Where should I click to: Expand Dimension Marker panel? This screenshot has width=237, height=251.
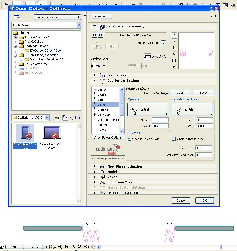coord(95,182)
